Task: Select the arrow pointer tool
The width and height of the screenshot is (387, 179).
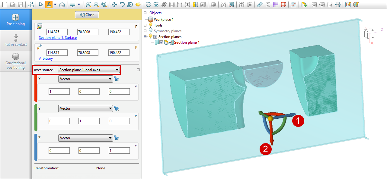Action: (x=41, y=5)
